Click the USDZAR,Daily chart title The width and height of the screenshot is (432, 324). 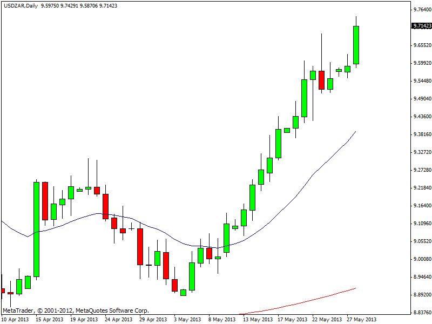point(19,5)
